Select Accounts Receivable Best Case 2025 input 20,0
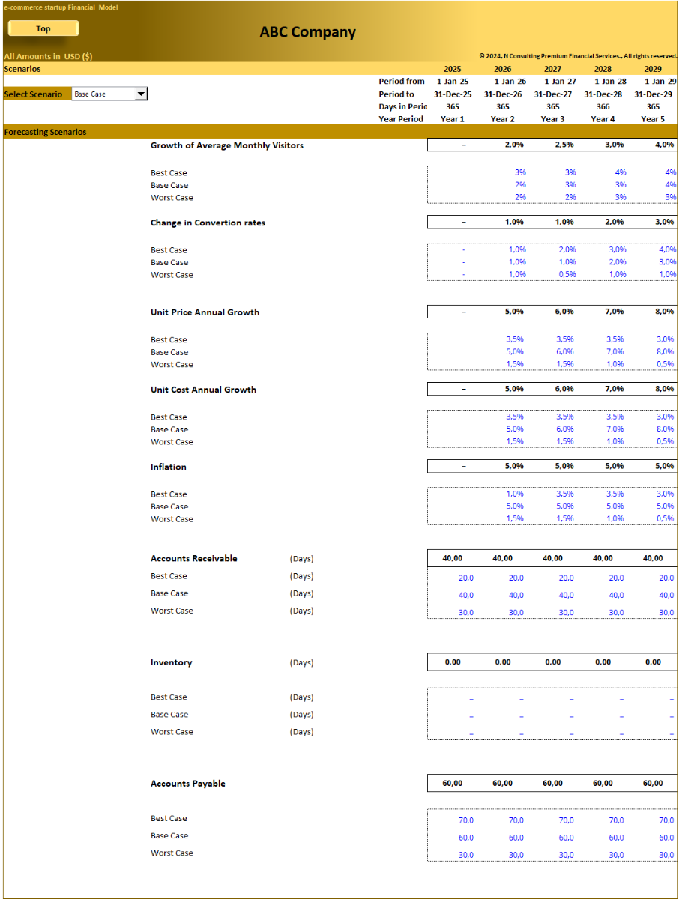The image size is (682, 899). pos(466,578)
